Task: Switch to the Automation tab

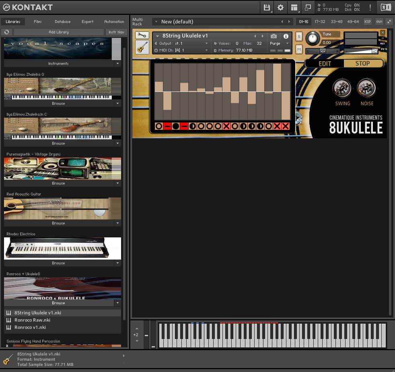Action: [x=114, y=22]
